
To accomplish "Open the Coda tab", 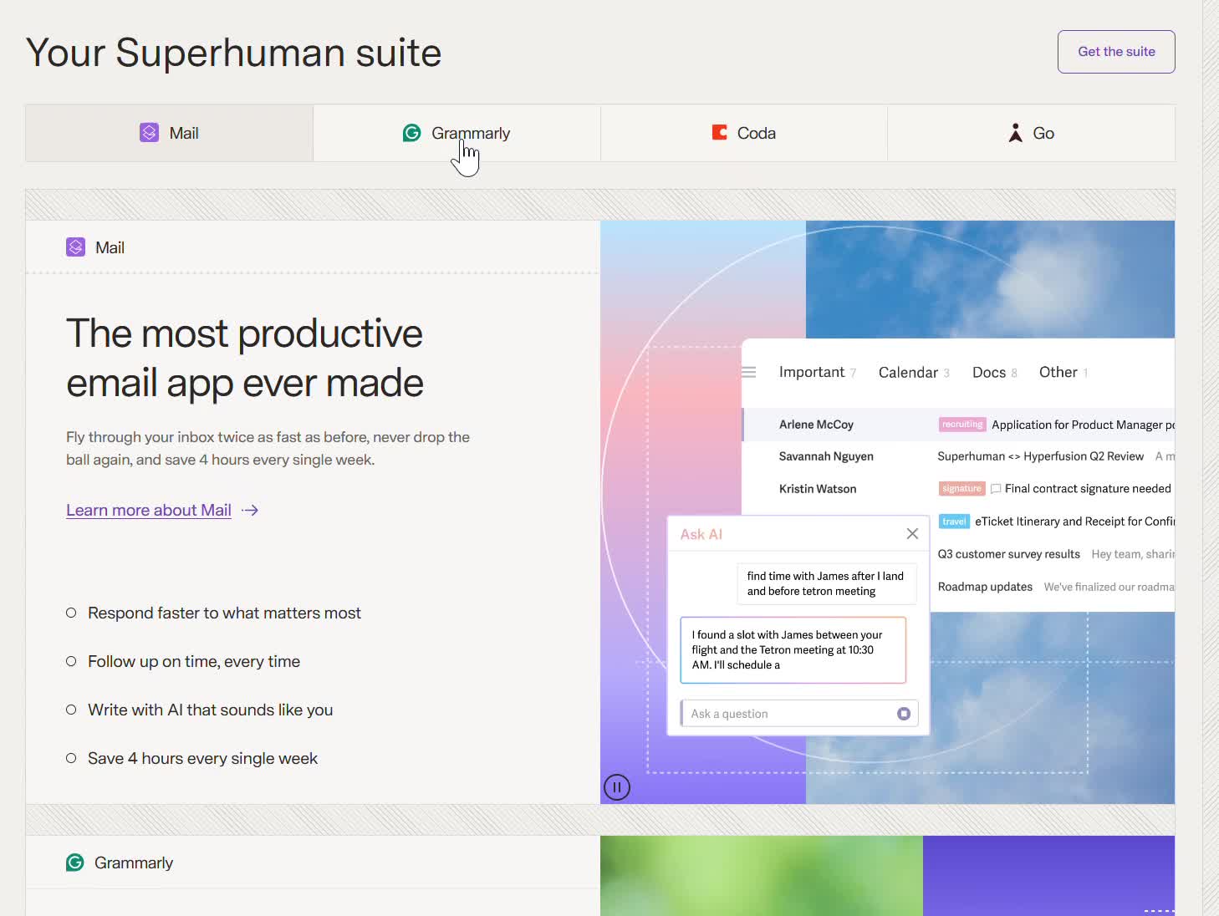I will coord(744,133).
